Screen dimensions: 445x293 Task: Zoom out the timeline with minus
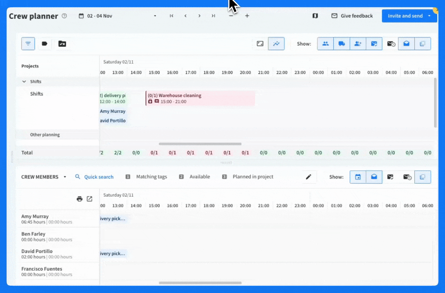pyautogui.click(x=231, y=16)
